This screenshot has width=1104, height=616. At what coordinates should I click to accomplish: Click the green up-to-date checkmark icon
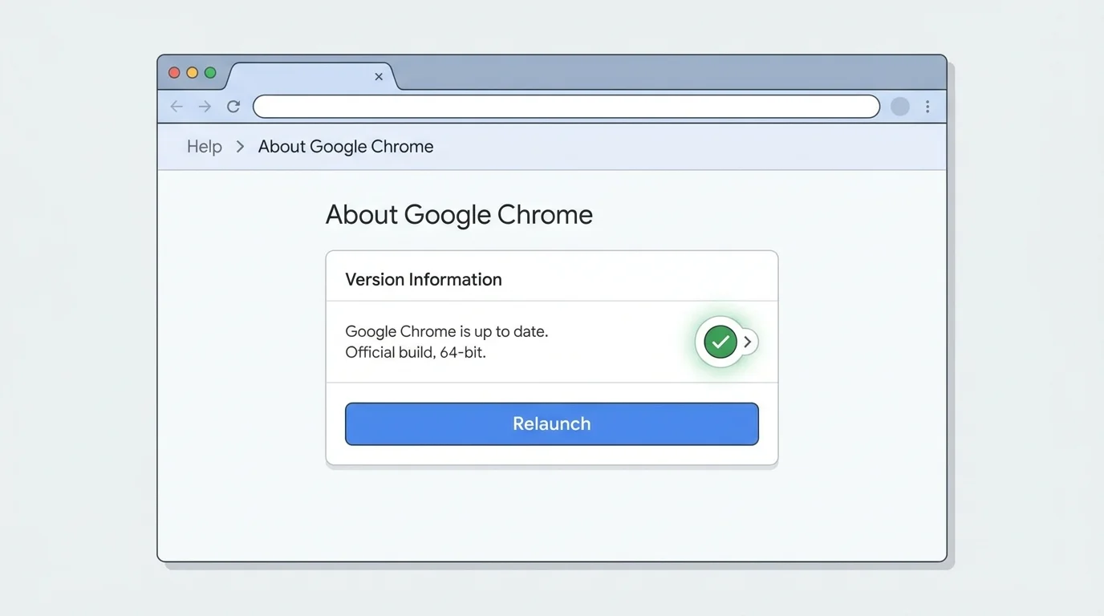(720, 342)
